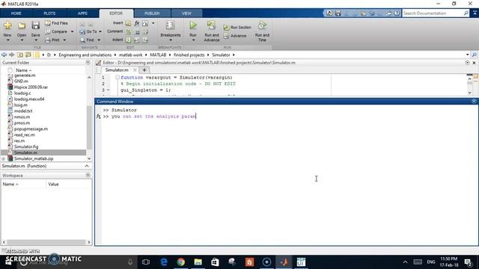Click the back arrow in the folder toolbar
This screenshot has height=269, width=479.
(x=4, y=55)
